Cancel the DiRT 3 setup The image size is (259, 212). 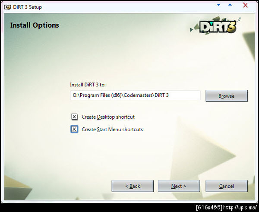[227, 186]
